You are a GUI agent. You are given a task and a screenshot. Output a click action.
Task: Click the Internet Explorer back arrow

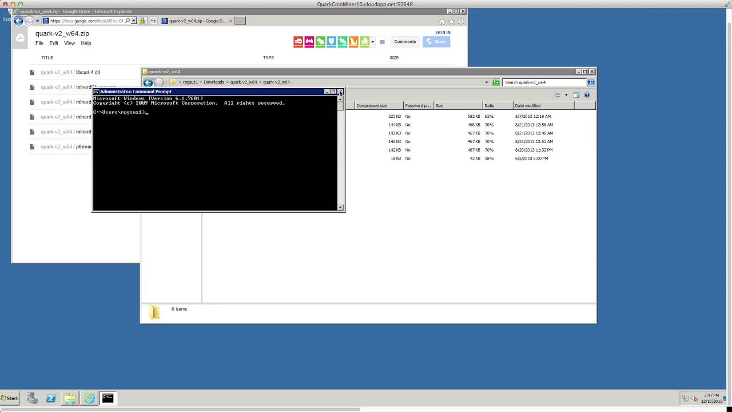(x=18, y=21)
